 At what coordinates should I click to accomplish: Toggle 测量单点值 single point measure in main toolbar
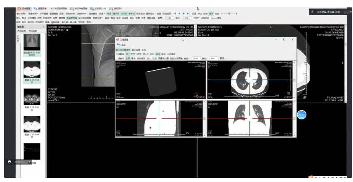[72, 18]
